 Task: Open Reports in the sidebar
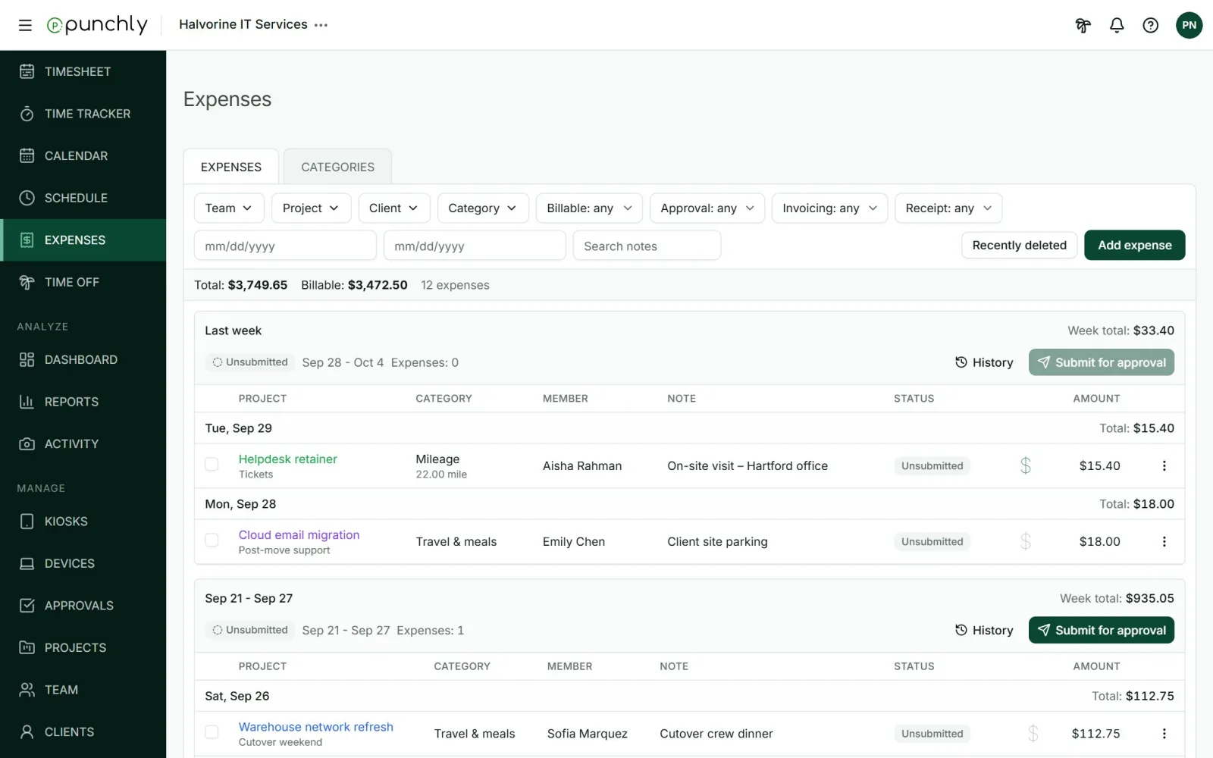tap(83, 402)
